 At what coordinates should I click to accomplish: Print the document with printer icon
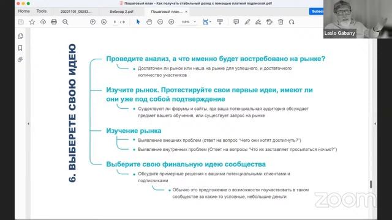(x=54, y=22)
